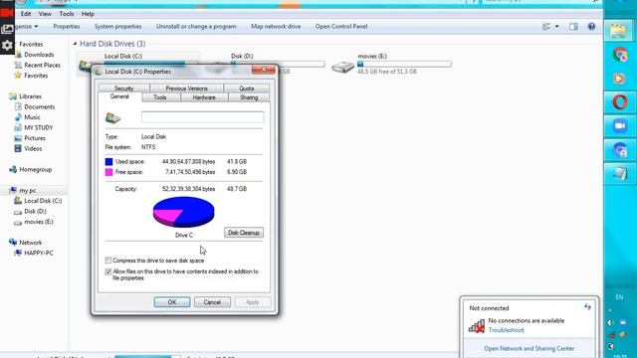This screenshot has width=637, height=358.
Task: Open the Organize dropdown menu
Action: pyautogui.click(x=27, y=27)
